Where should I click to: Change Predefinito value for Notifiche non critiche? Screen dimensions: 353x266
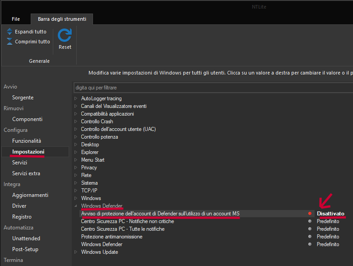328,221
